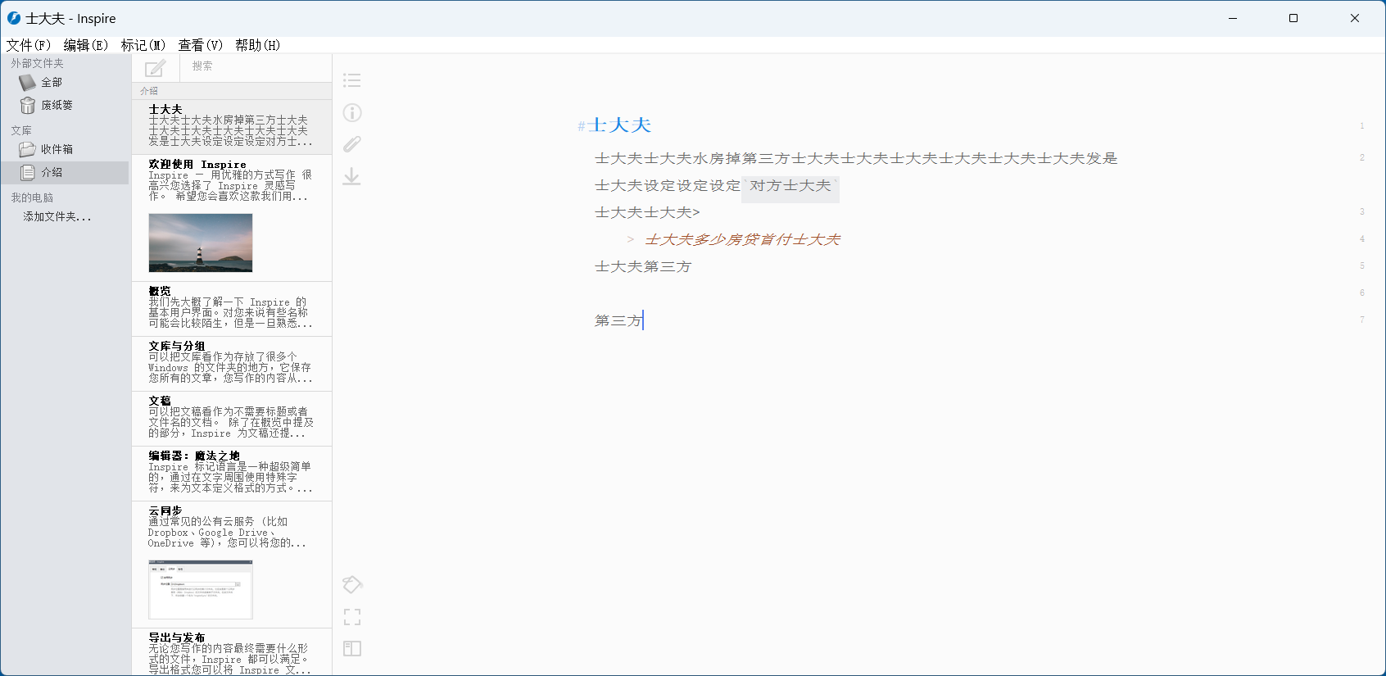Image resolution: width=1386 pixels, height=676 pixels.
Task: Click the 介绍 list header label
Action: (149, 91)
